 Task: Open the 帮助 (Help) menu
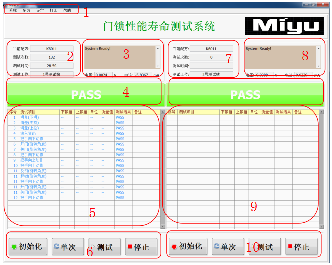[67, 10]
